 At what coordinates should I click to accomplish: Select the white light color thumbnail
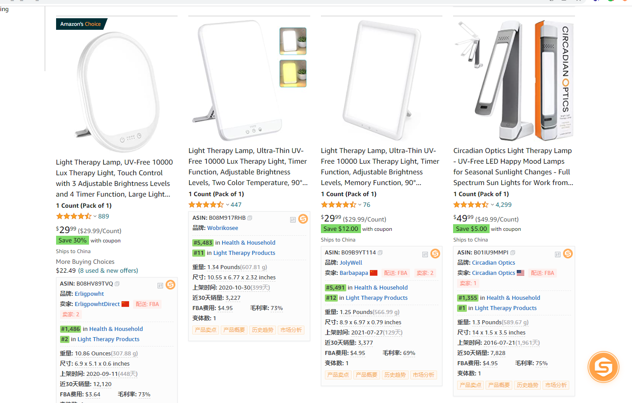pyautogui.click(x=293, y=41)
